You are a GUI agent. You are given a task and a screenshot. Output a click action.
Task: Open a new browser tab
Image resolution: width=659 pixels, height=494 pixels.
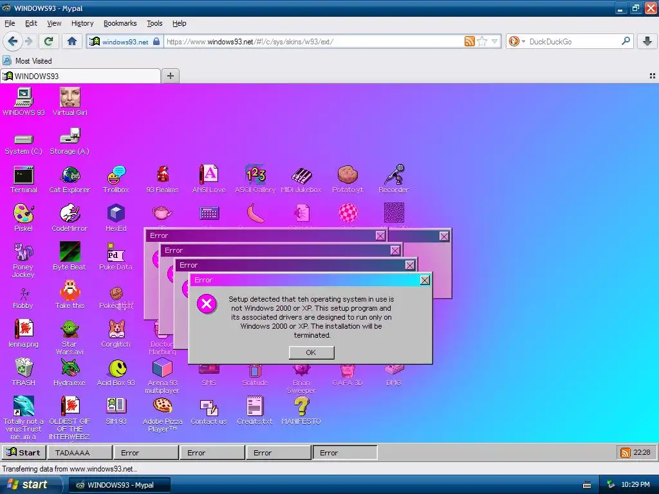point(170,76)
